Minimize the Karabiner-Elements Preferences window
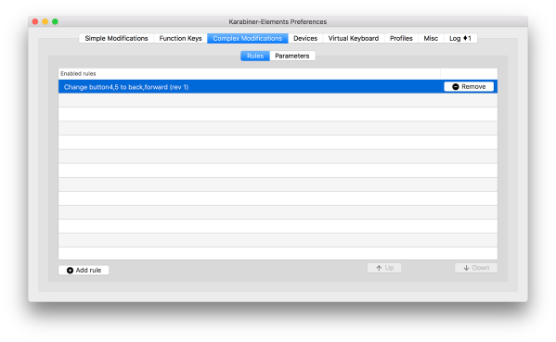Image resolution: width=556 pixels, height=342 pixels. [x=45, y=21]
